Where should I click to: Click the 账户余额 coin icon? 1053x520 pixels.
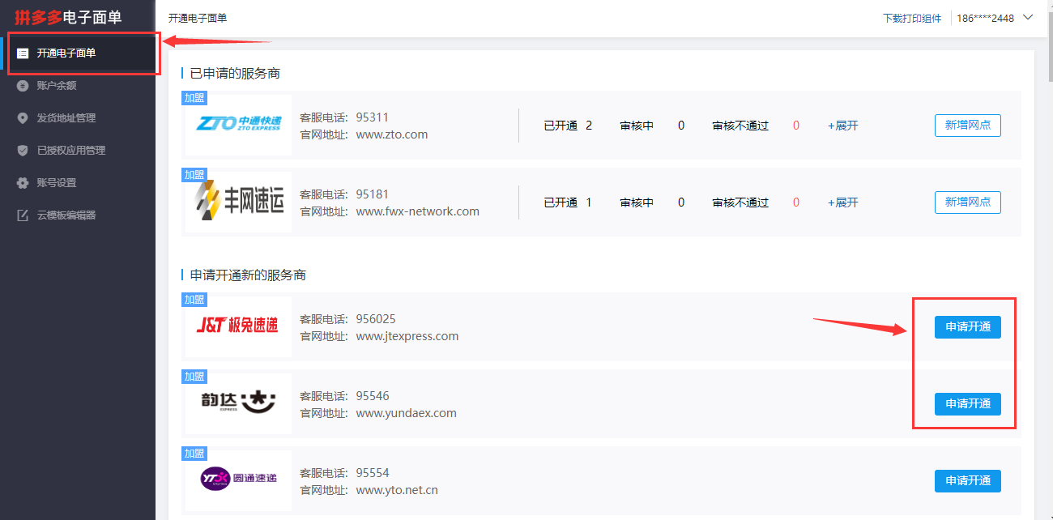coord(23,85)
